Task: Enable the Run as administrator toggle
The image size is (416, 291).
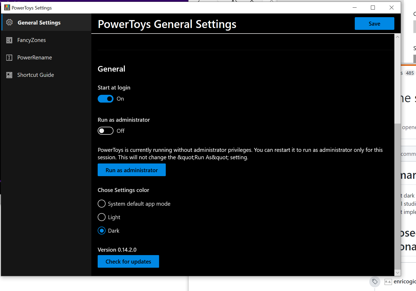Action: [106, 131]
